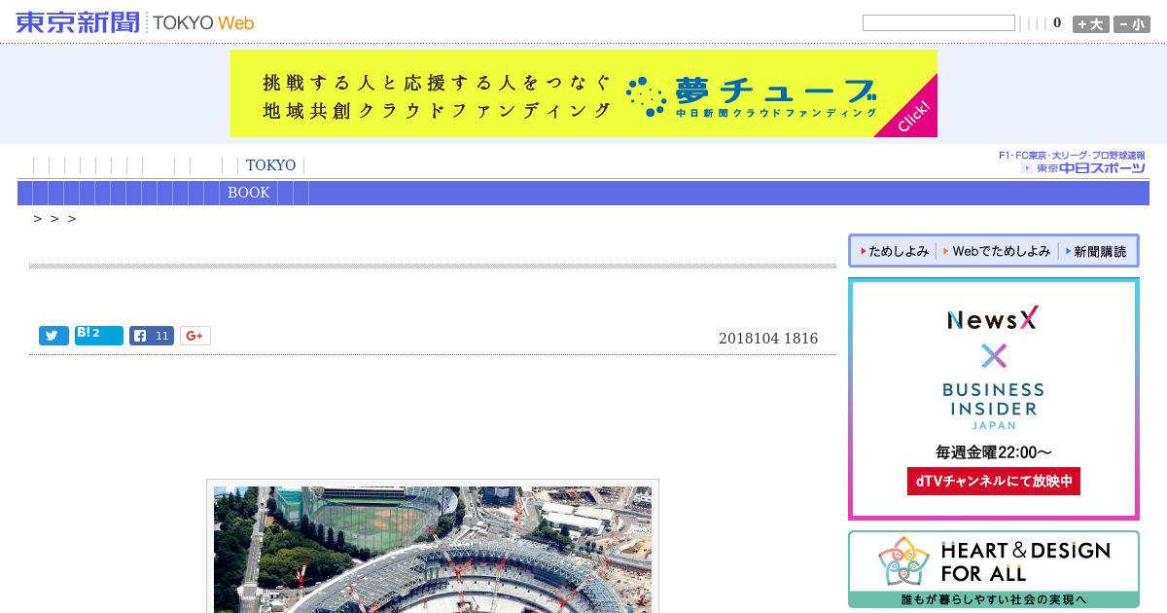The height and width of the screenshot is (613, 1167).
Task: Open the NewsX Business Insider Japan ad
Action: (993, 399)
